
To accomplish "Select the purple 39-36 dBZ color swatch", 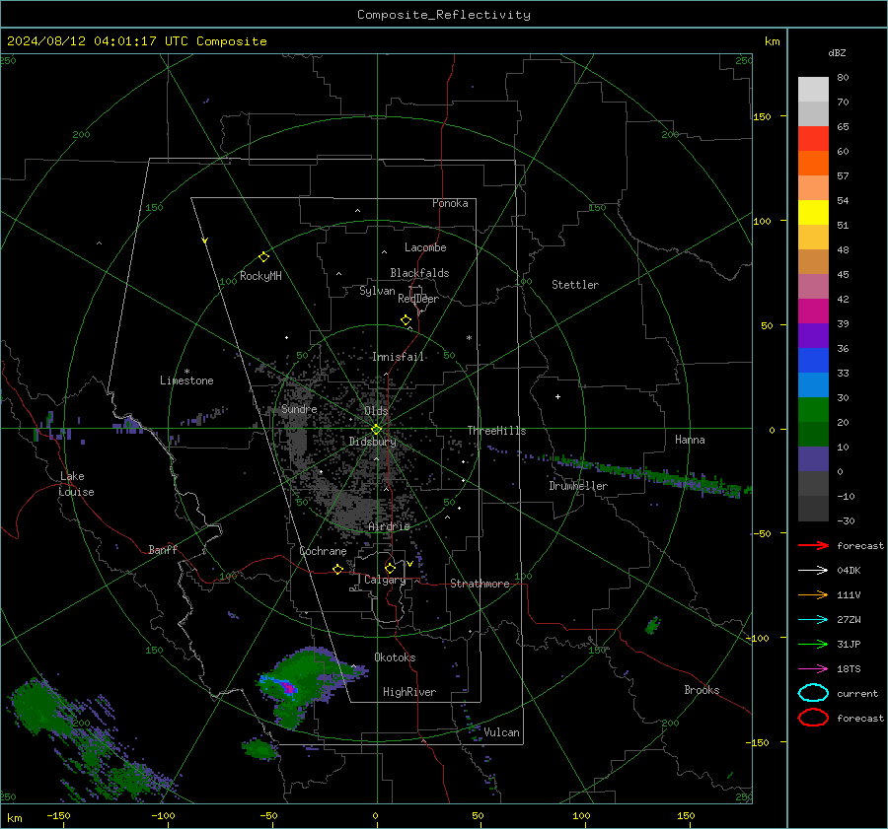I will coord(813,335).
